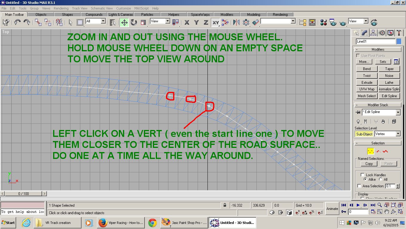
Task: Apply the Extrude modifier button
Action: (367, 83)
